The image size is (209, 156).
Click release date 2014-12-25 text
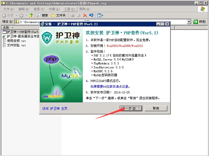coord(122,92)
